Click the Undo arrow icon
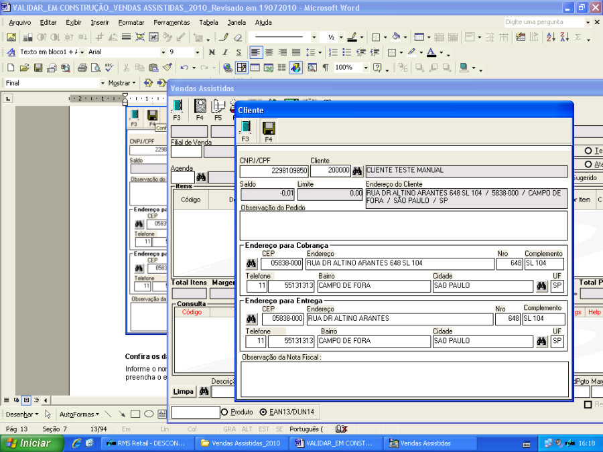The width and height of the screenshot is (603, 452). click(184, 68)
